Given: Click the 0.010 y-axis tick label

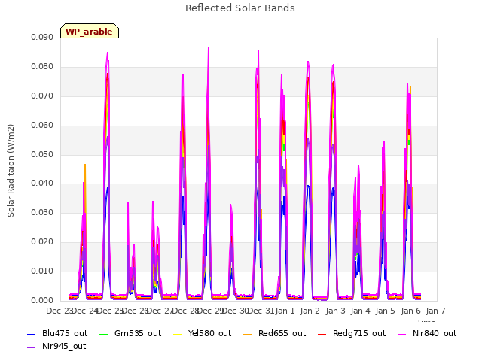Looking at the screenshot, I should (x=42, y=271).
